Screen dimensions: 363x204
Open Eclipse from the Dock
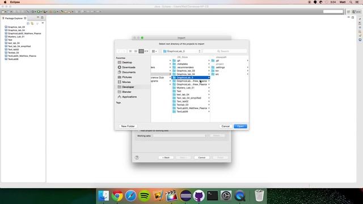click(185, 195)
